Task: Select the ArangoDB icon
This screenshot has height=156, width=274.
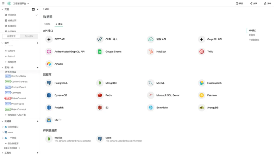Action: click(201, 108)
